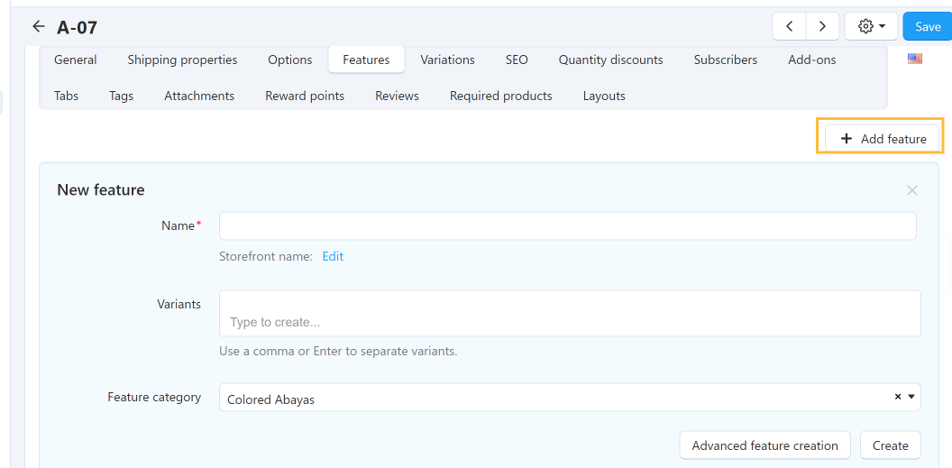
Task: Open the Feature category dropdown arrow
Action: (911, 397)
